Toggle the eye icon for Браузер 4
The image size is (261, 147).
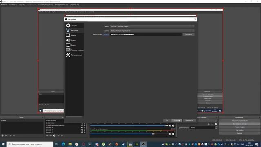(82, 127)
